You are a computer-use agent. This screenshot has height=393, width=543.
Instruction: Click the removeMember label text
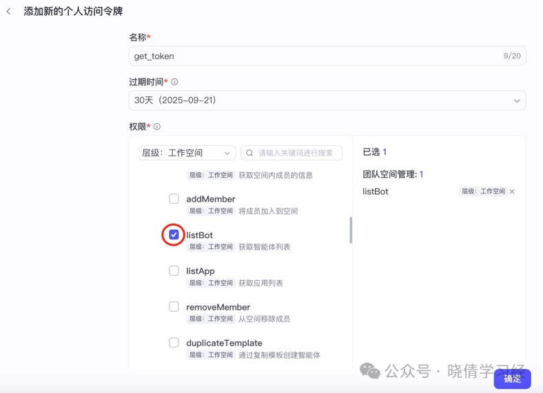click(x=218, y=307)
